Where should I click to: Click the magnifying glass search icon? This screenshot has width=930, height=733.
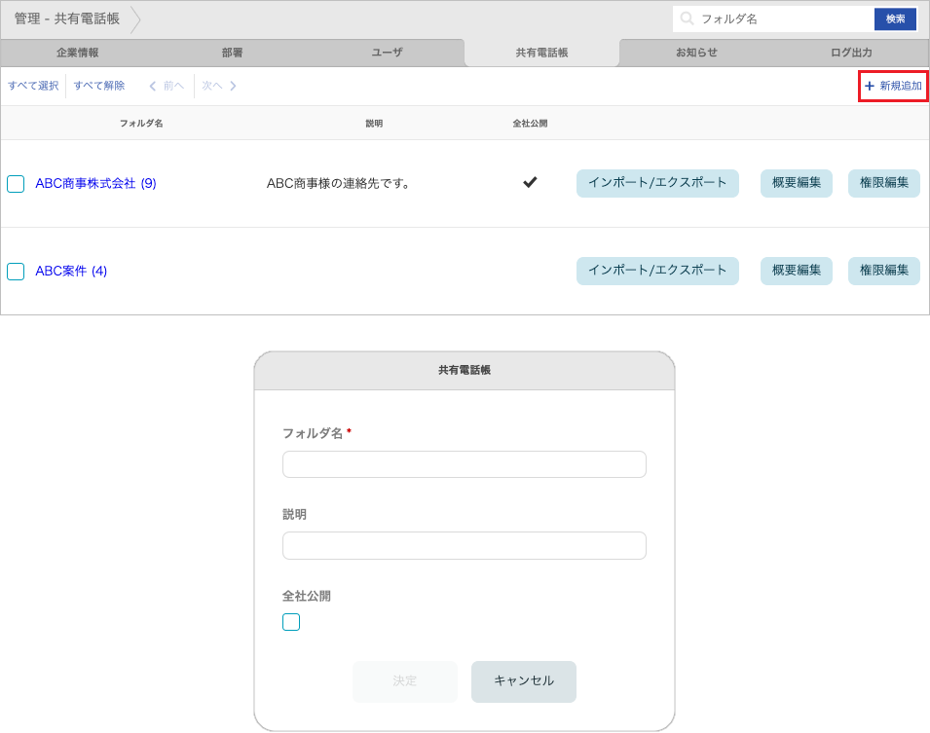688,18
